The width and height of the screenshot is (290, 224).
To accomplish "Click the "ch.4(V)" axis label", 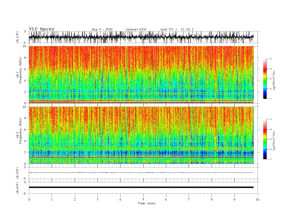I will pos(18,188).
